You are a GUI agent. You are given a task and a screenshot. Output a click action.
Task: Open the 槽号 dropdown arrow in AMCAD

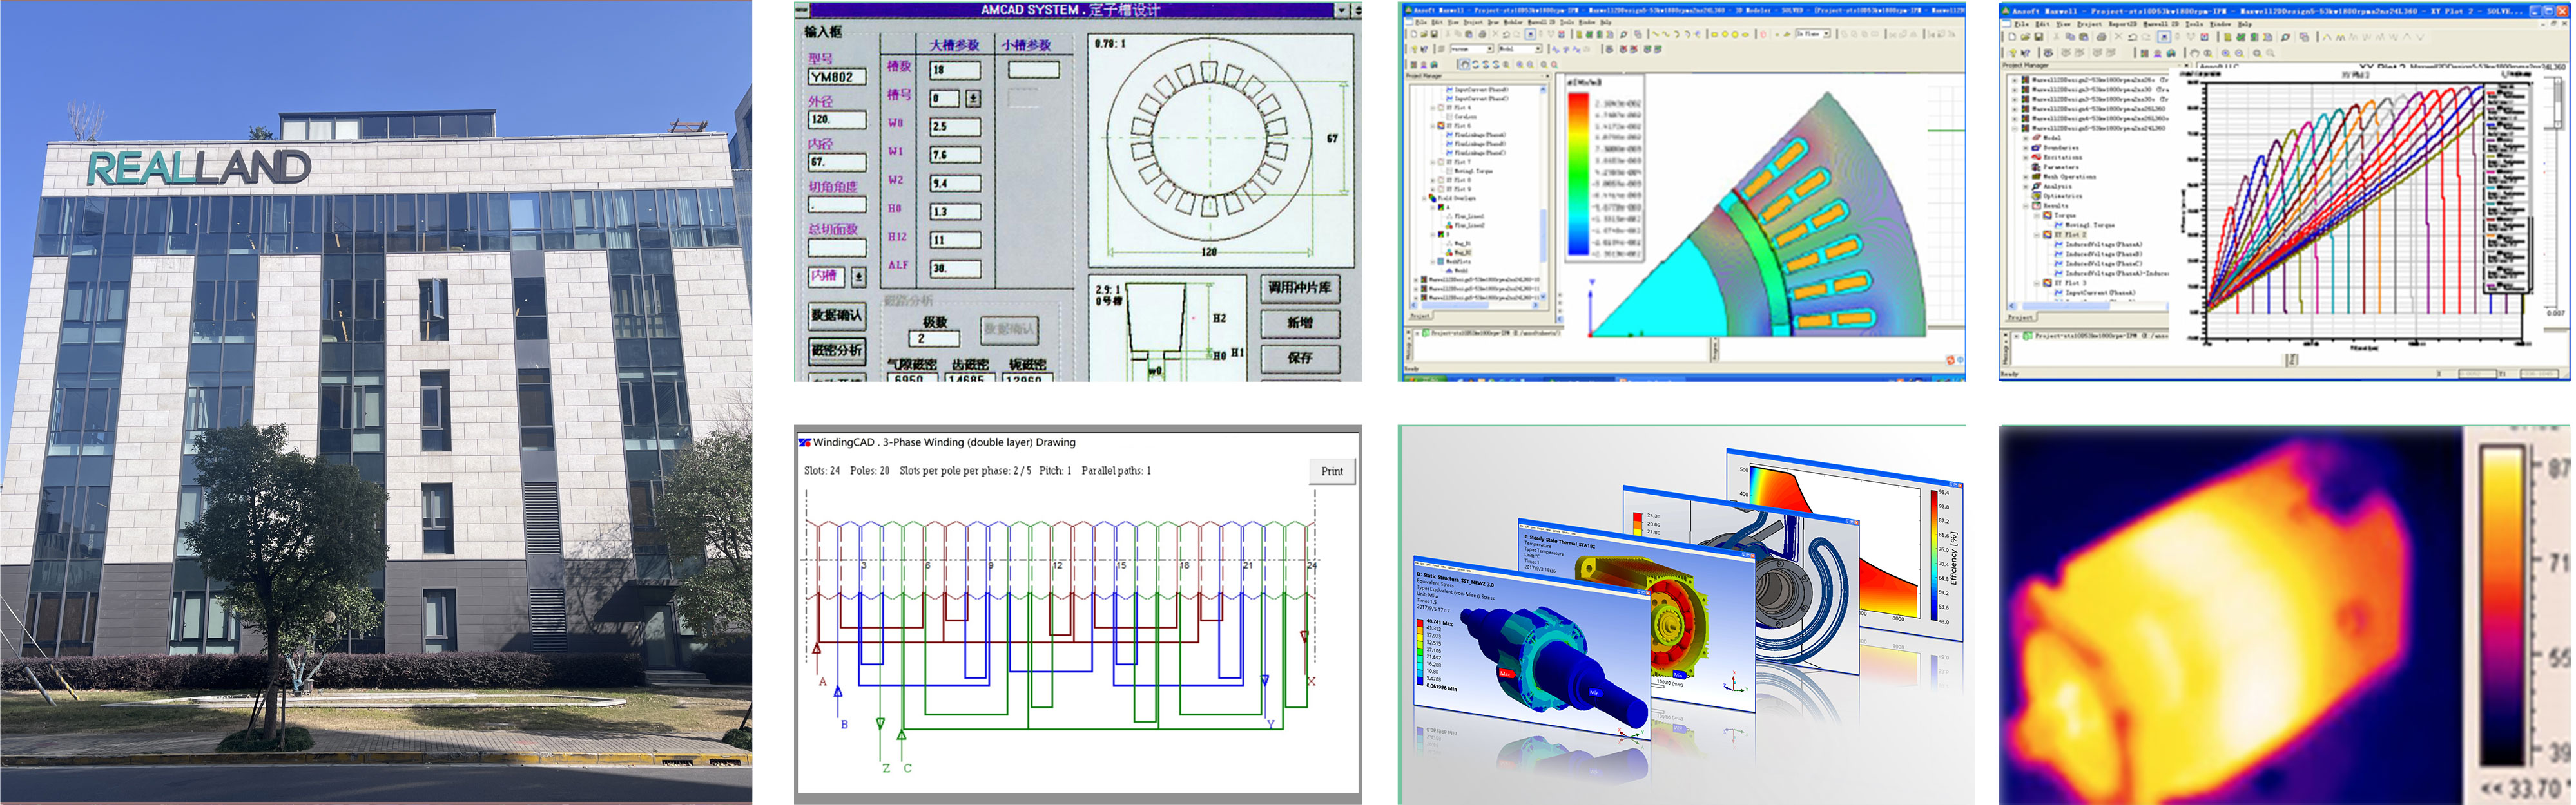click(973, 98)
